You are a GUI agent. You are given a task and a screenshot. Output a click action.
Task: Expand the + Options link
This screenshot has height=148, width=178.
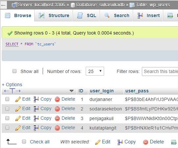(x=12, y=85)
